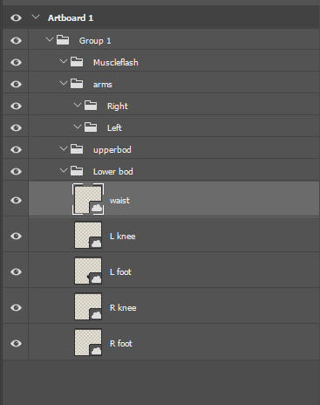
Task: Collapse the arms group chevron
Action: click(x=64, y=83)
